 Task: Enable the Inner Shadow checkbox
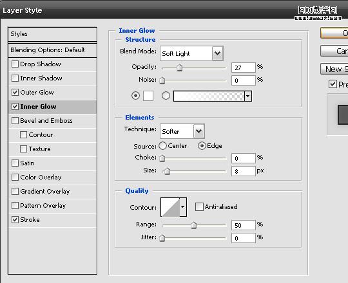pyautogui.click(x=15, y=78)
